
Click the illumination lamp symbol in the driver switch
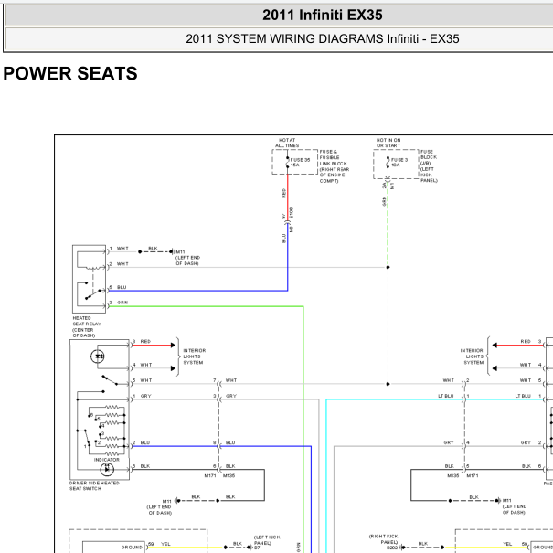[x=98, y=356]
